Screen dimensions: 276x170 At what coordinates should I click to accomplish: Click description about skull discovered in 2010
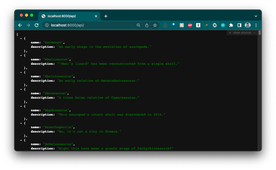coord(111,115)
